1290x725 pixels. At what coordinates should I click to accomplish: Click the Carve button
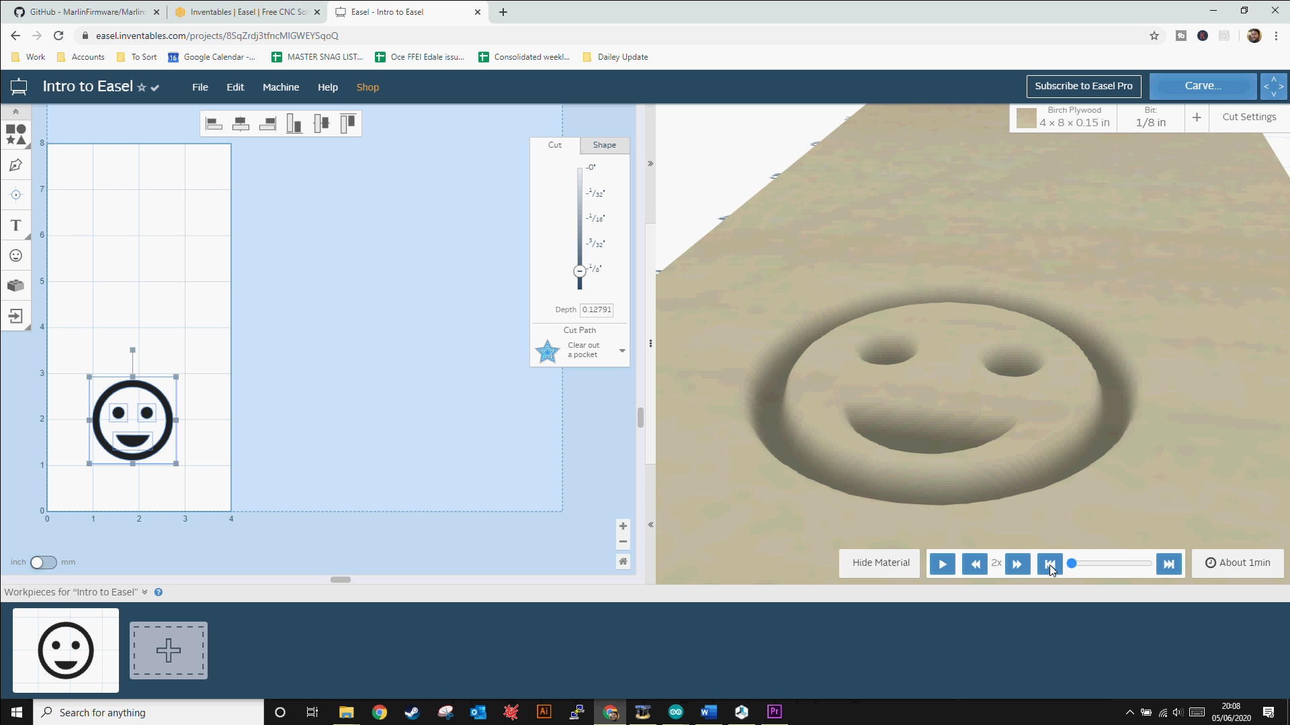coord(1202,86)
